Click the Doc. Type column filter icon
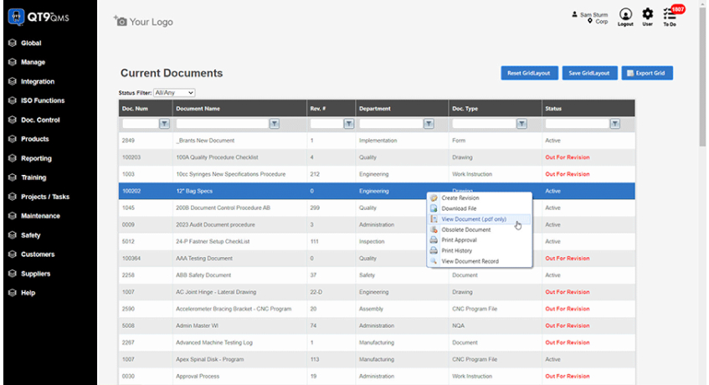Viewport: 709px width, 385px height. pos(521,124)
